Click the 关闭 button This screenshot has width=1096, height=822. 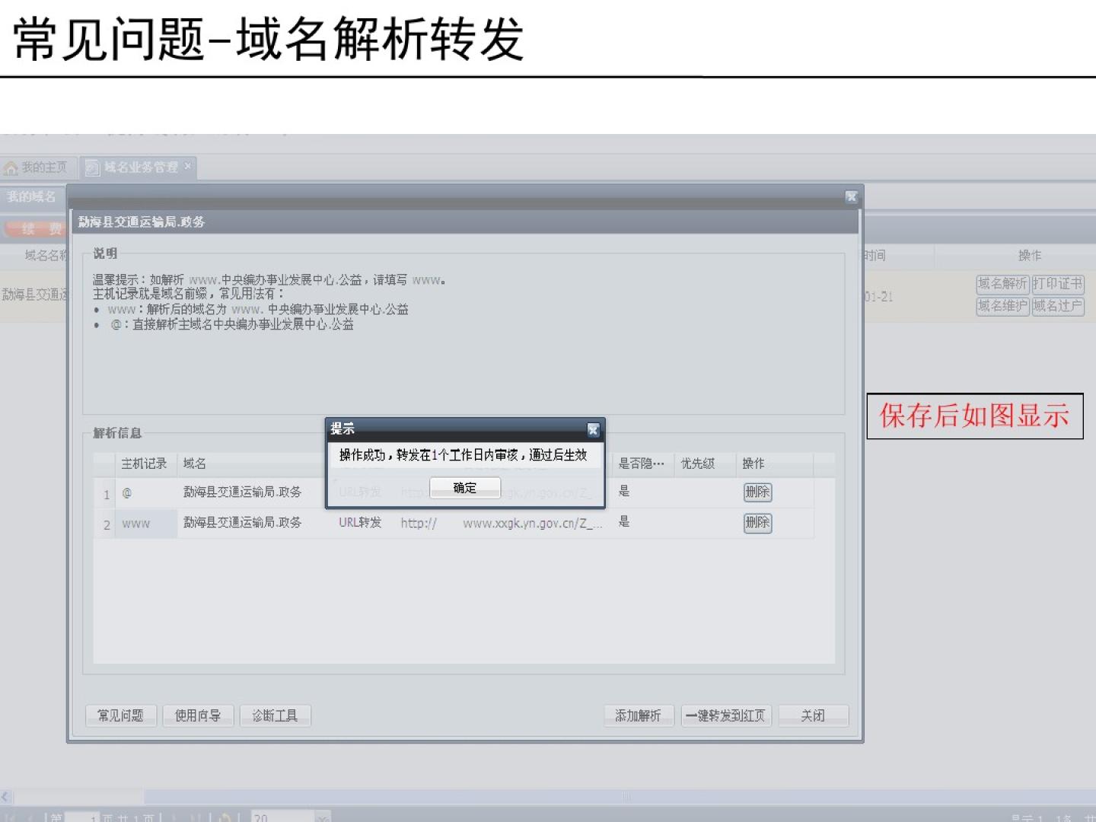click(813, 715)
